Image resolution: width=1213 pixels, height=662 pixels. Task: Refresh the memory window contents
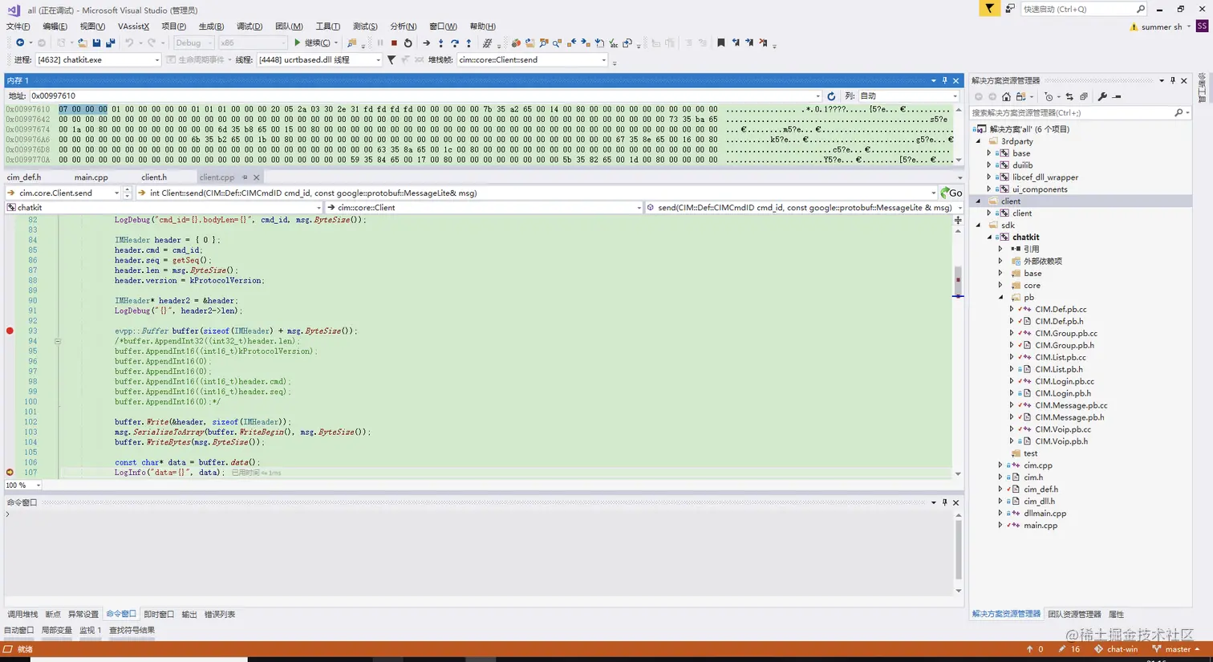tap(832, 96)
